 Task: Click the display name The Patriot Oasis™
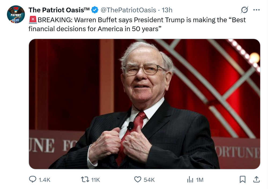tap(59, 10)
